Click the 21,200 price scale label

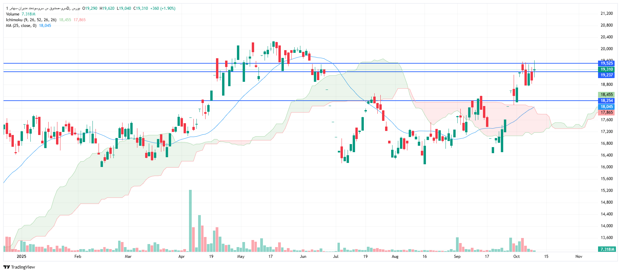(x=606, y=13)
